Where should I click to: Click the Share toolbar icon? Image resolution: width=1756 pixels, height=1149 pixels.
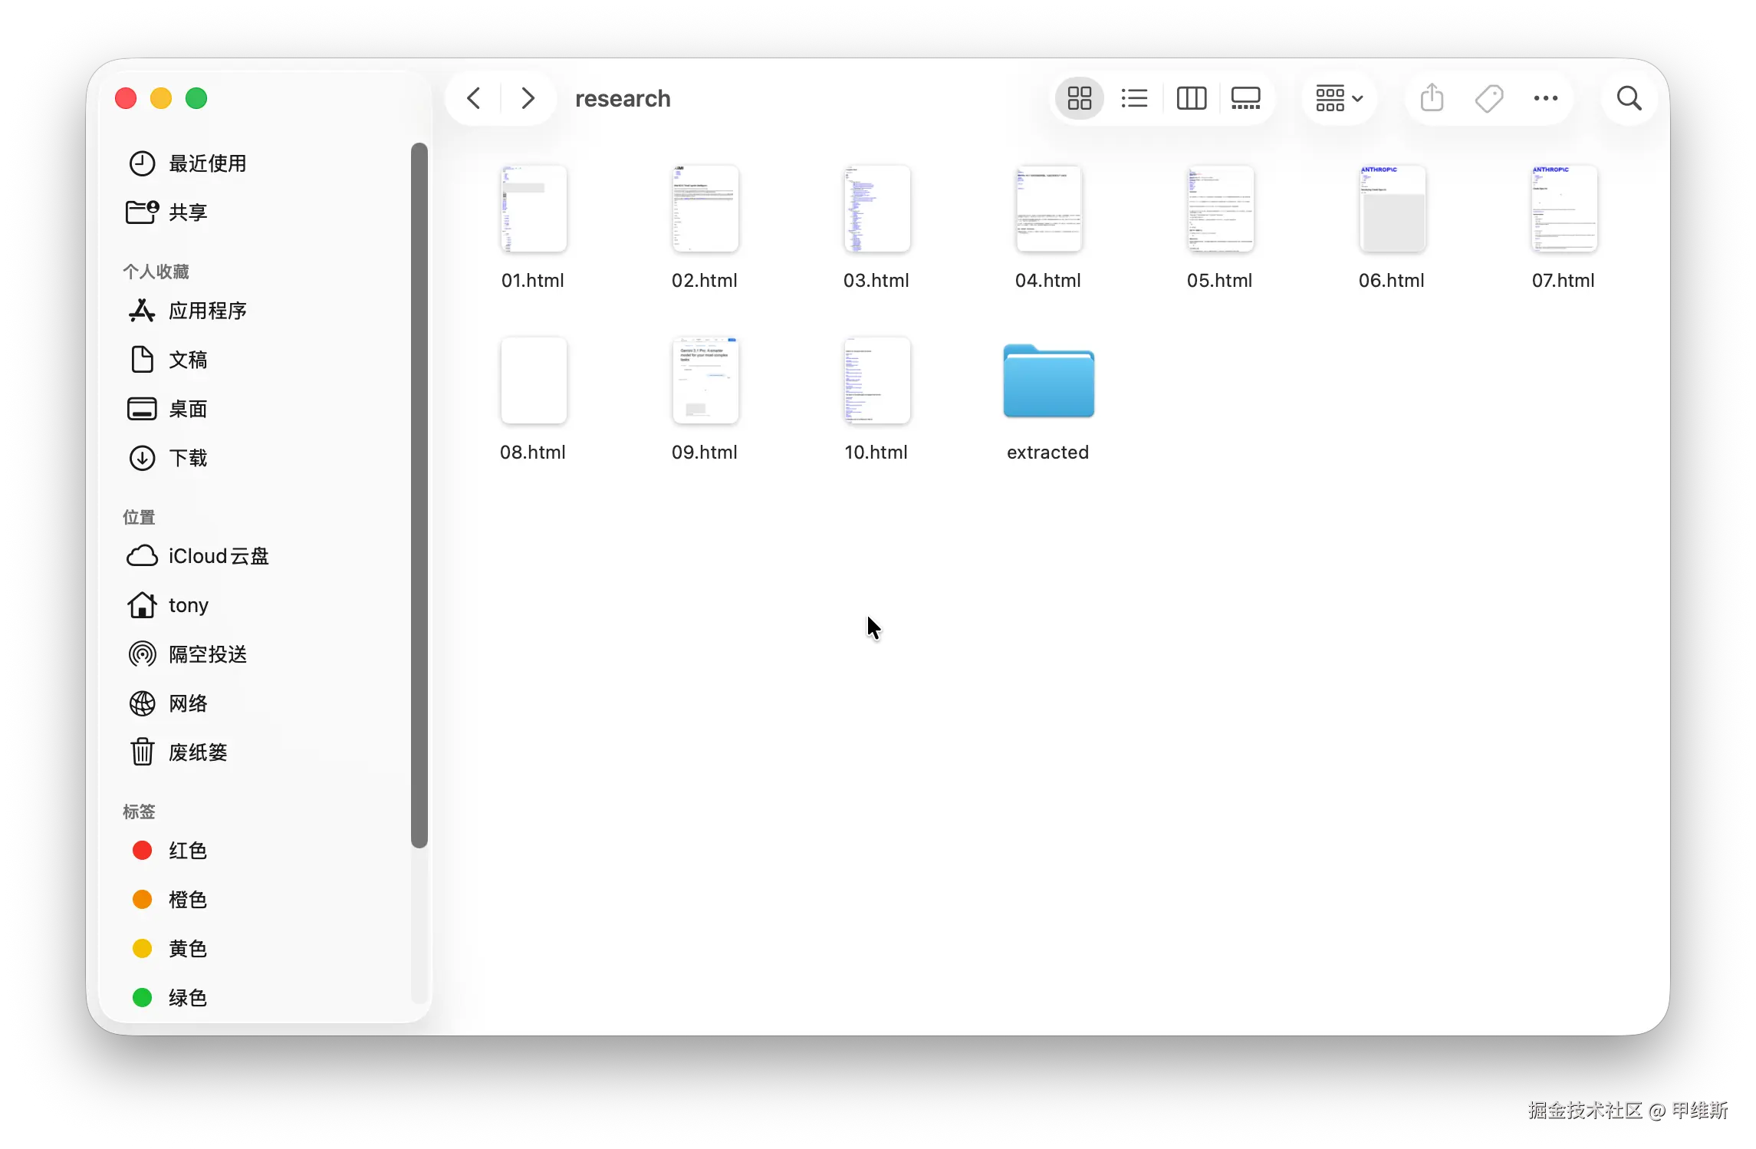(1432, 98)
